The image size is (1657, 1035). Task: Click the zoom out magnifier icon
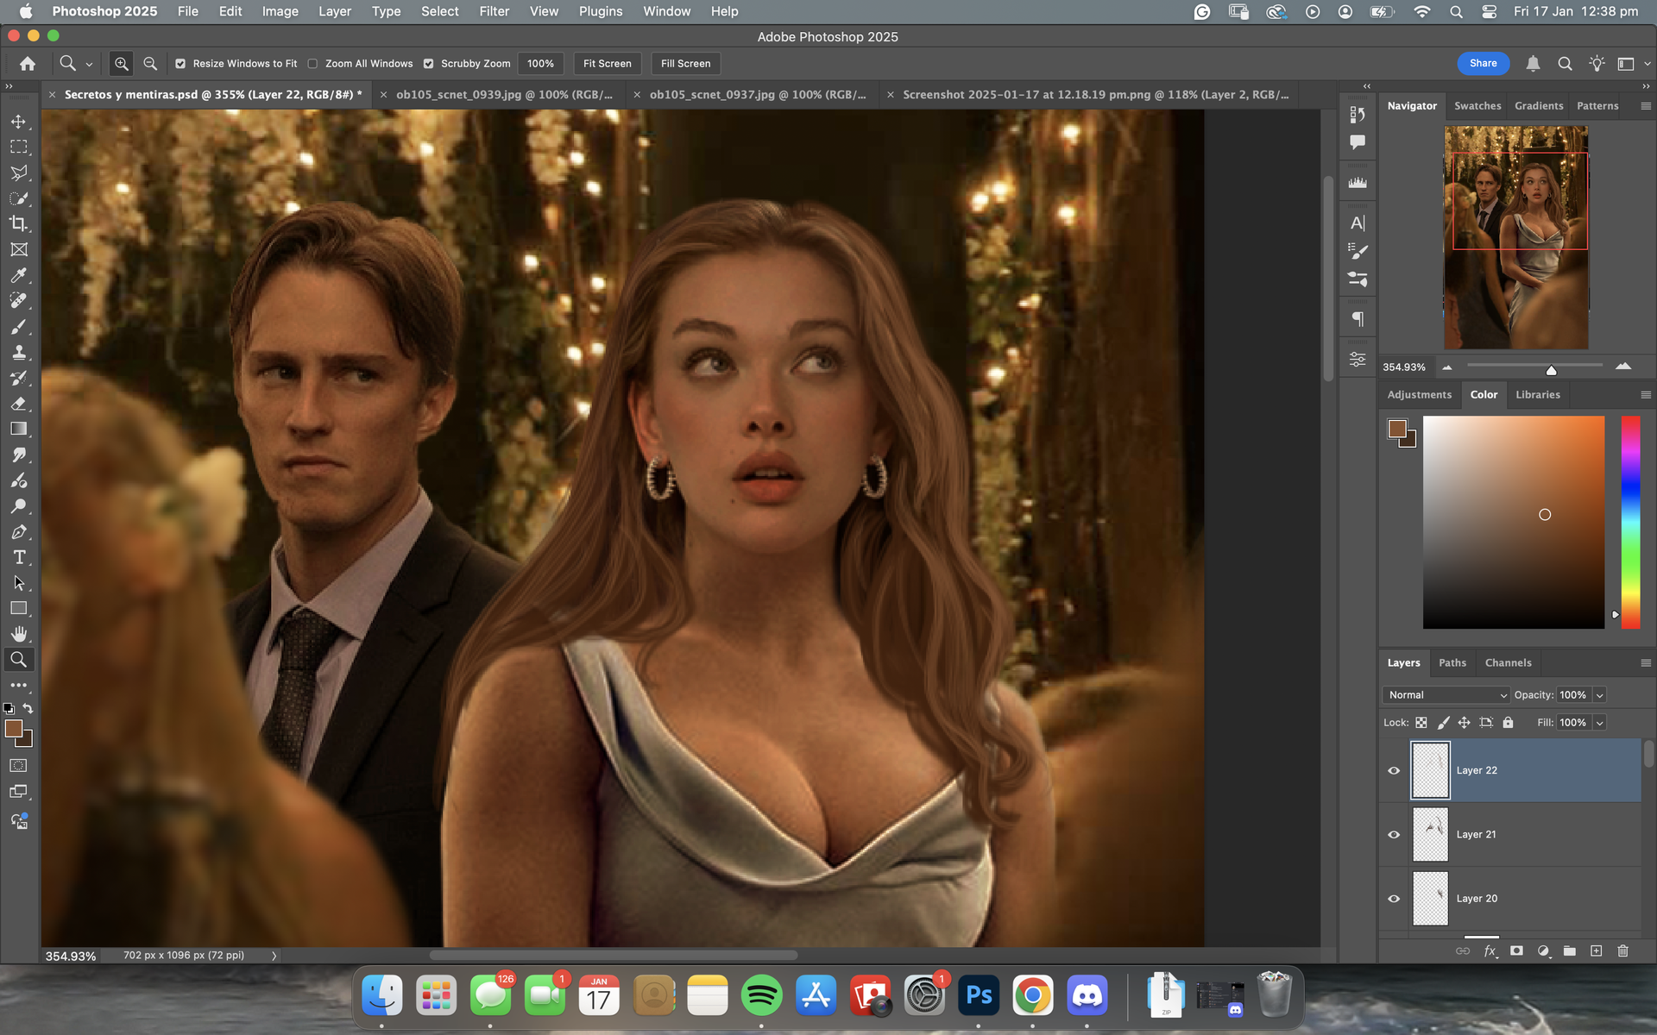click(150, 64)
